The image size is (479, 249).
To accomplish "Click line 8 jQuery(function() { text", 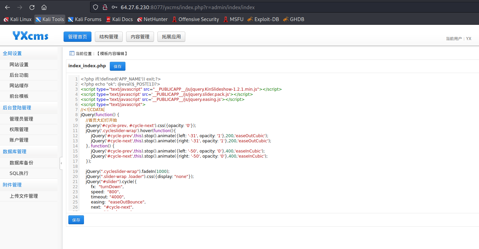I will click(x=100, y=114).
